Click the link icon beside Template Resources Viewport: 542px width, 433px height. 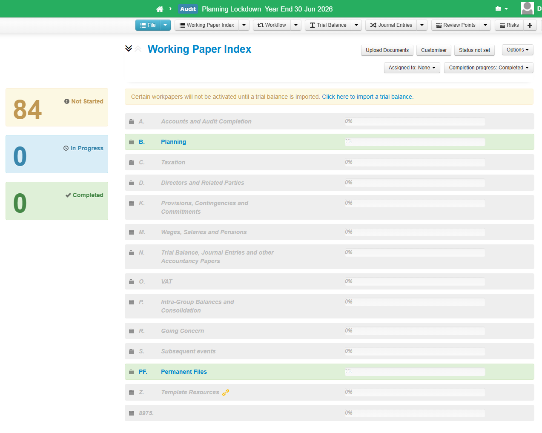click(225, 393)
